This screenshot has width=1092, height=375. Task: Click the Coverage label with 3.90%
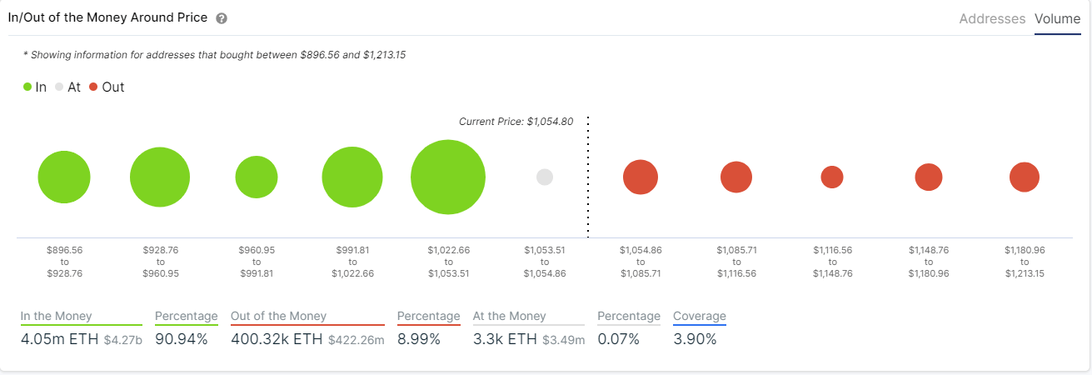[700, 317]
